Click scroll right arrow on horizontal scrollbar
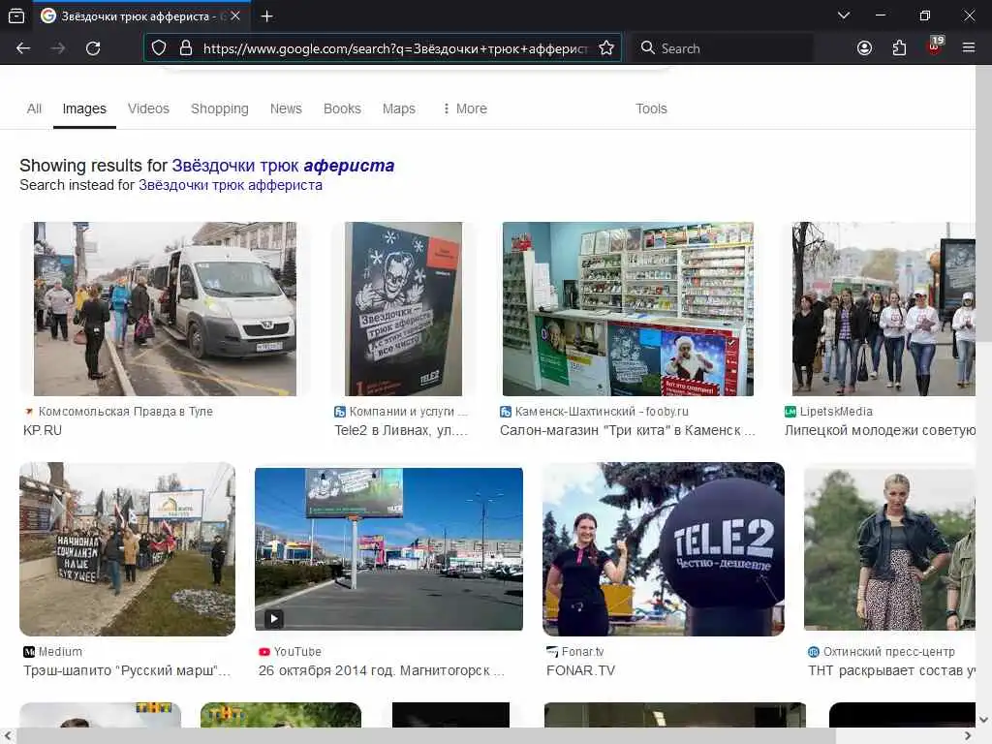Viewport: 992px width, 744px height. click(968, 736)
